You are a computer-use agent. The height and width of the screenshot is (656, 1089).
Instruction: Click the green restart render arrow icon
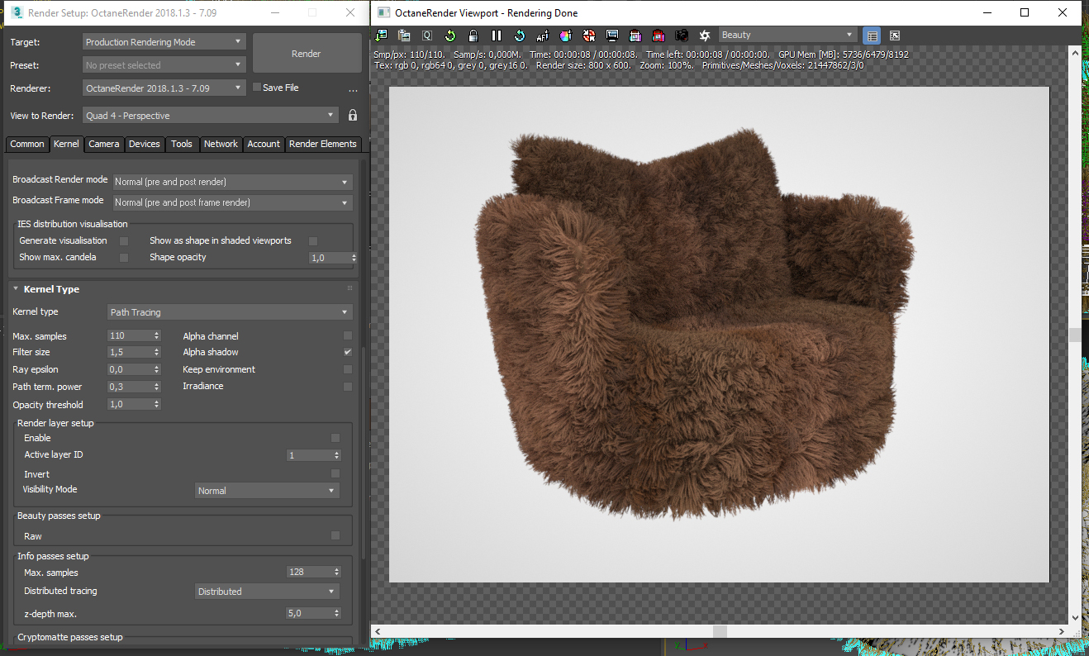450,36
